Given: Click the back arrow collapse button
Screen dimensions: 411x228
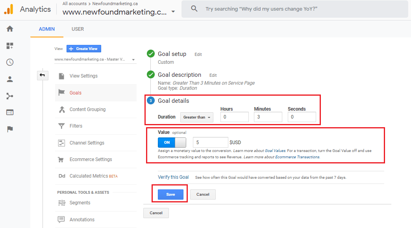Looking at the screenshot, I should (43, 76).
